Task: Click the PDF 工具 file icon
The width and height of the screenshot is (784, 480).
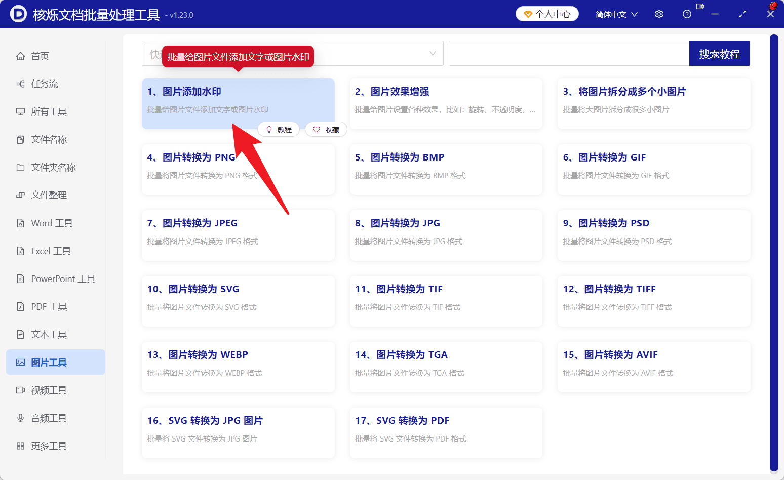Action: coord(20,307)
